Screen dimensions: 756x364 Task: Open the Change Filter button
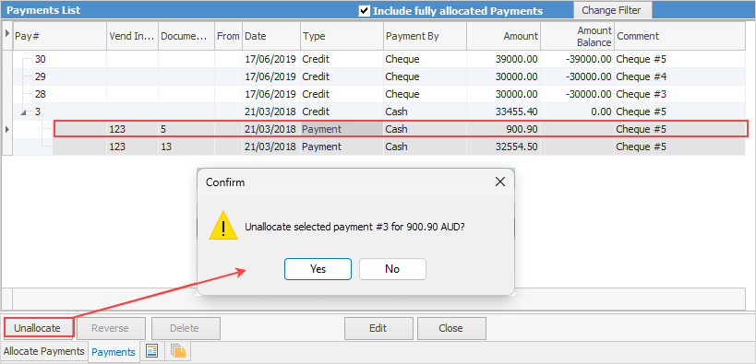pos(612,10)
